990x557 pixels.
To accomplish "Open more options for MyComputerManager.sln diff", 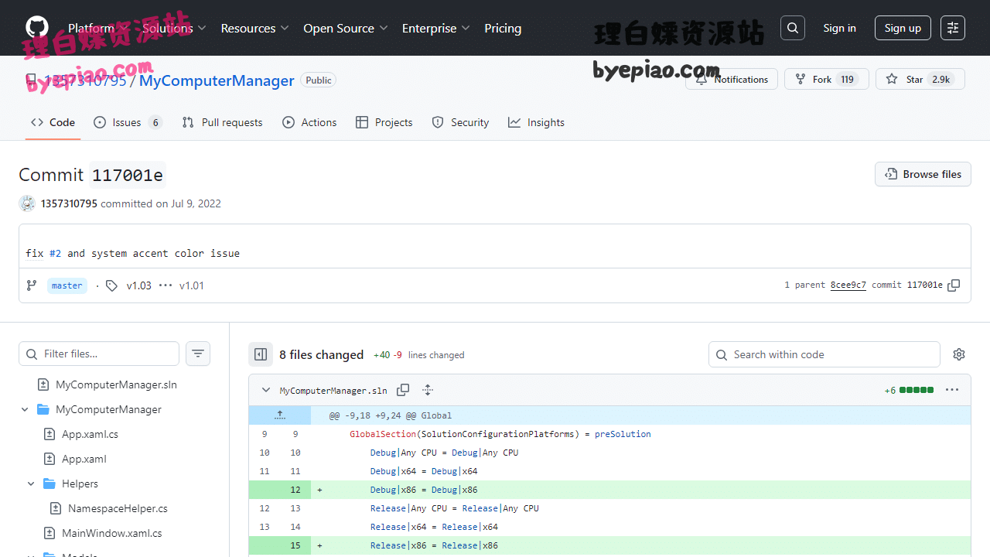I will pyautogui.click(x=952, y=390).
